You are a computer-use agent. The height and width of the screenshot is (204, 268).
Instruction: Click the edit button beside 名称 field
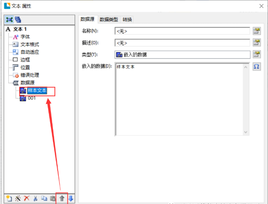tap(257, 31)
